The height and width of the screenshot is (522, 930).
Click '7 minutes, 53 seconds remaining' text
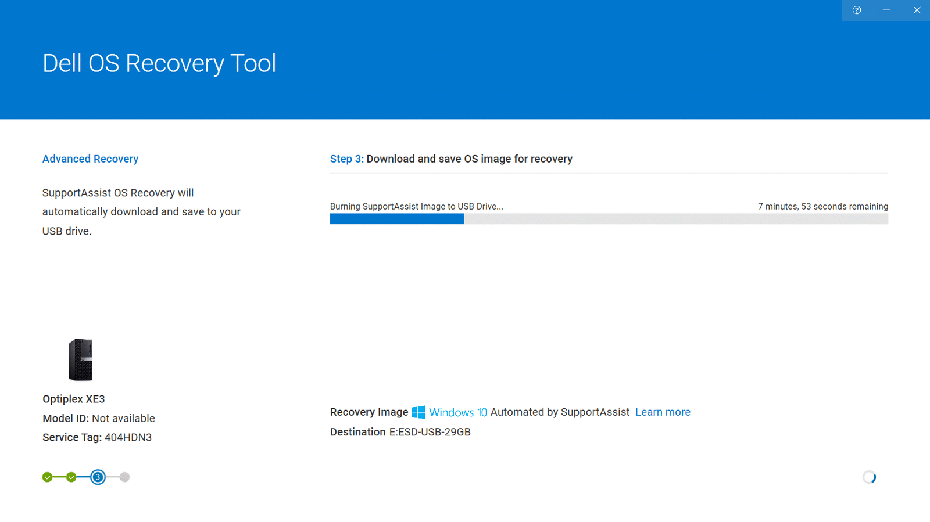click(x=823, y=207)
